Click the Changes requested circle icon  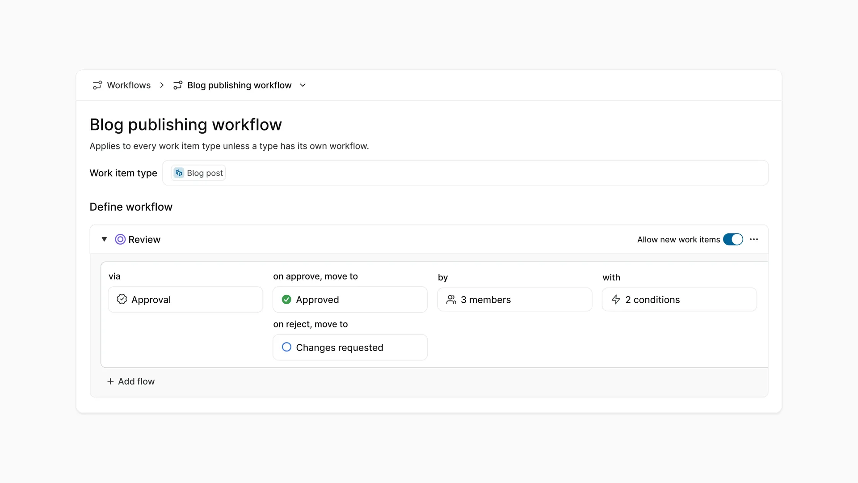[286, 347]
